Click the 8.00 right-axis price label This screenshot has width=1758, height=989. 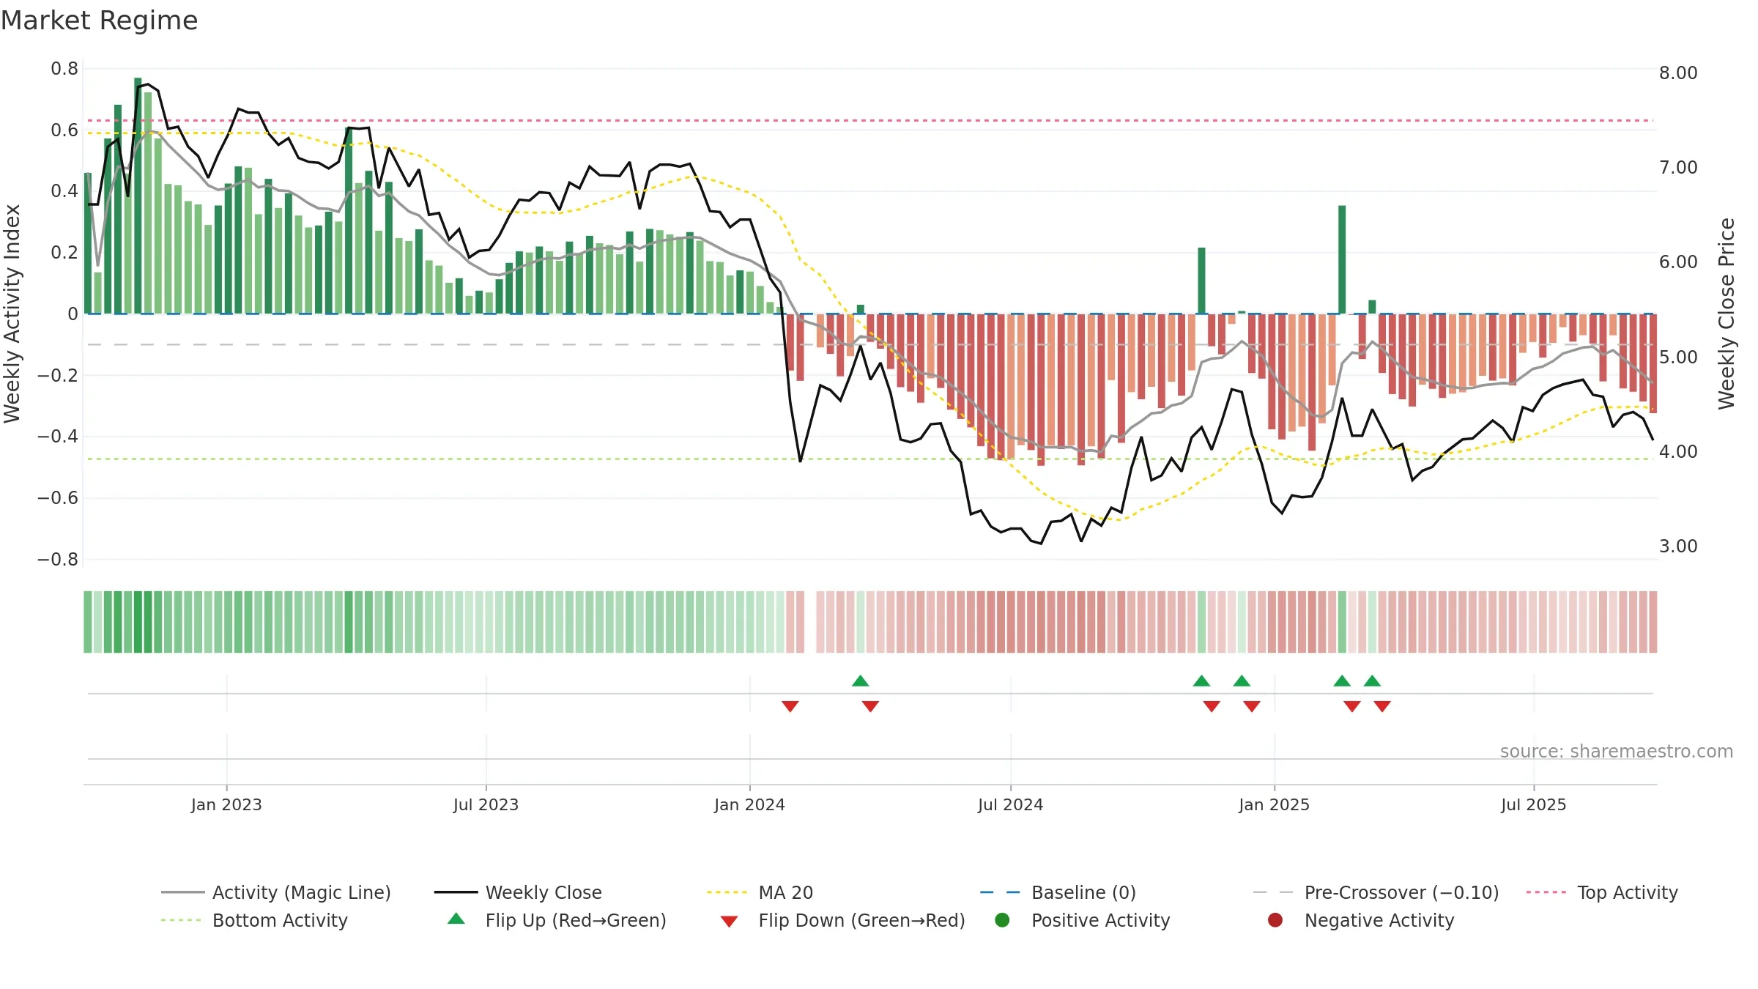1678,73
